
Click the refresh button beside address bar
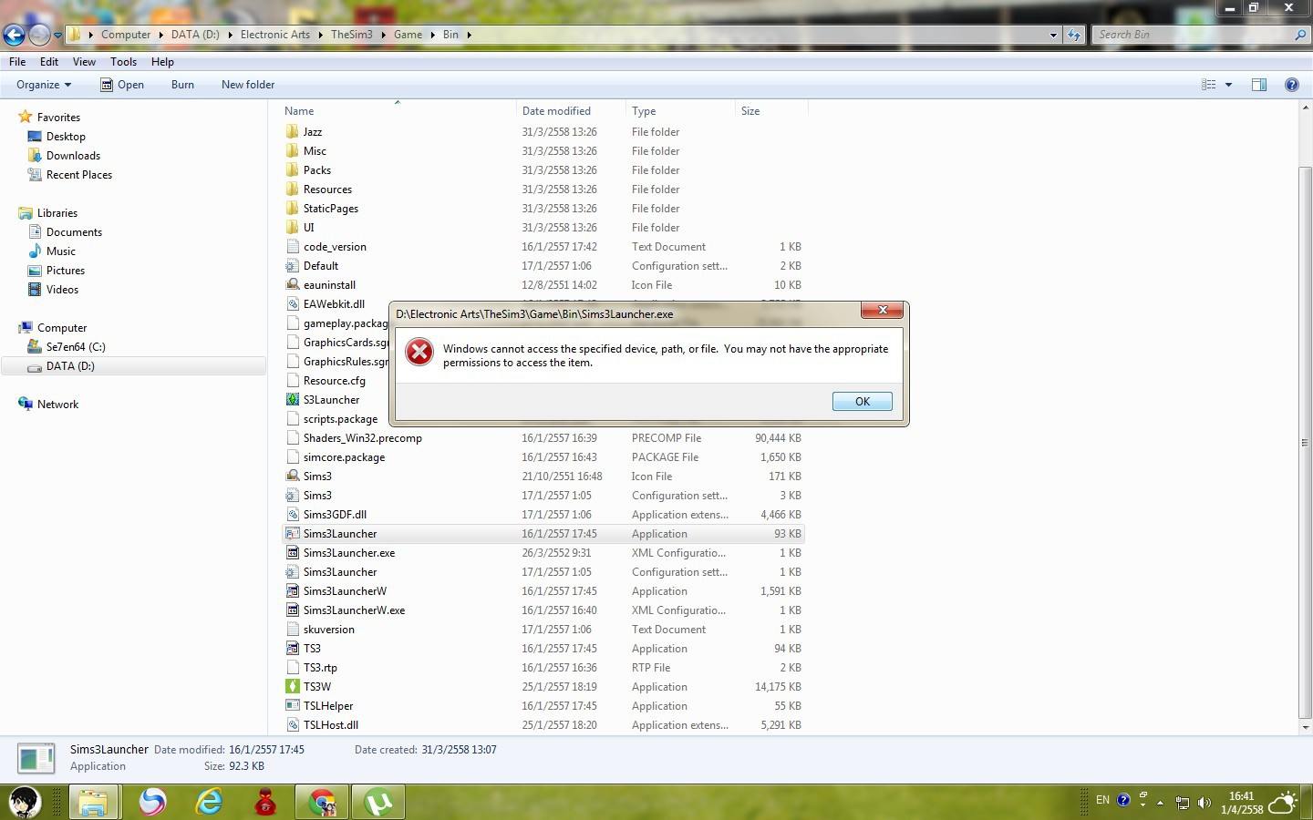1074,35
